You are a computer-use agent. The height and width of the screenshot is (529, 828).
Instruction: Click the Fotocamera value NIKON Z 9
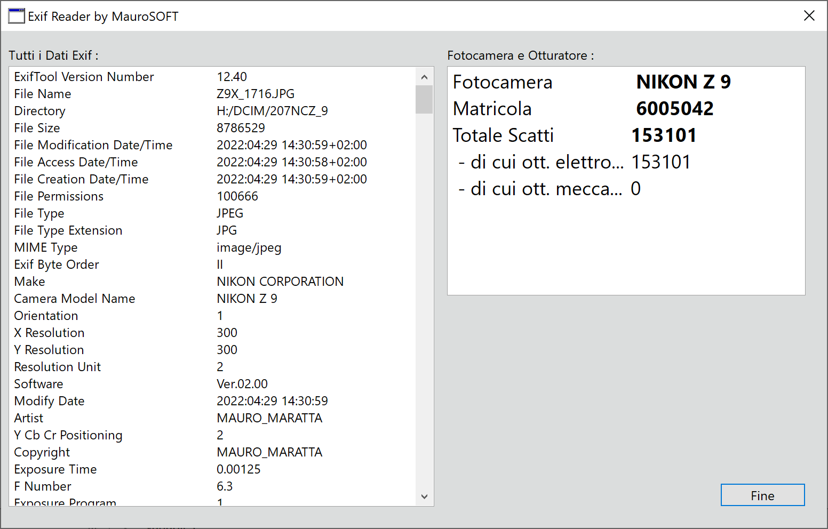point(683,82)
